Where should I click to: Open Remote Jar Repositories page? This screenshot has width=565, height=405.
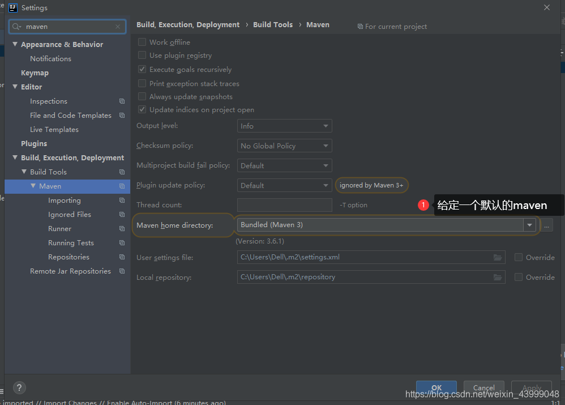(x=70, y=271)
